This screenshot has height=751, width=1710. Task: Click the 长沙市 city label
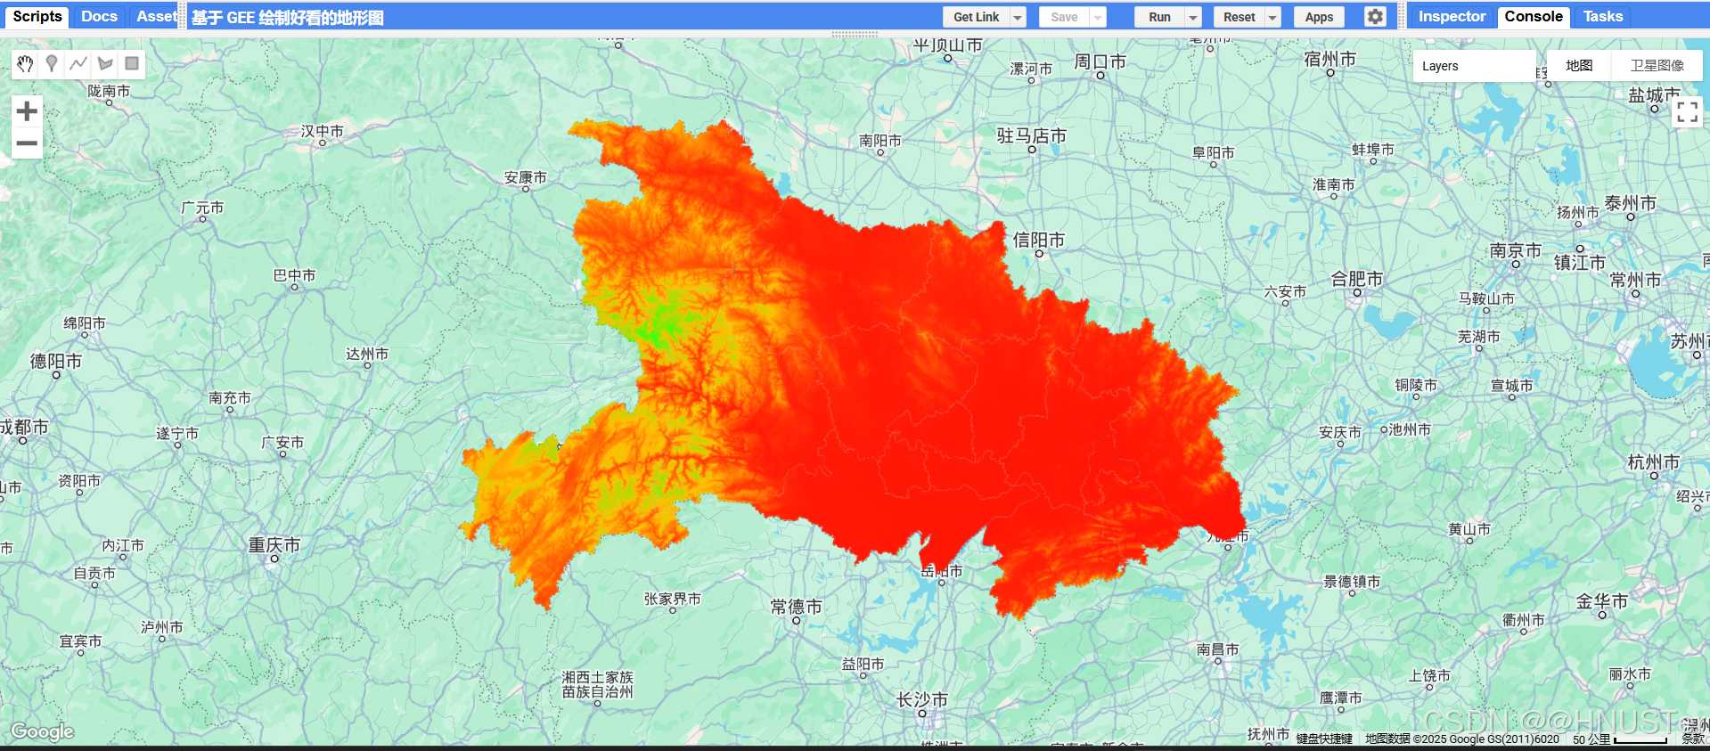(922, 700)
